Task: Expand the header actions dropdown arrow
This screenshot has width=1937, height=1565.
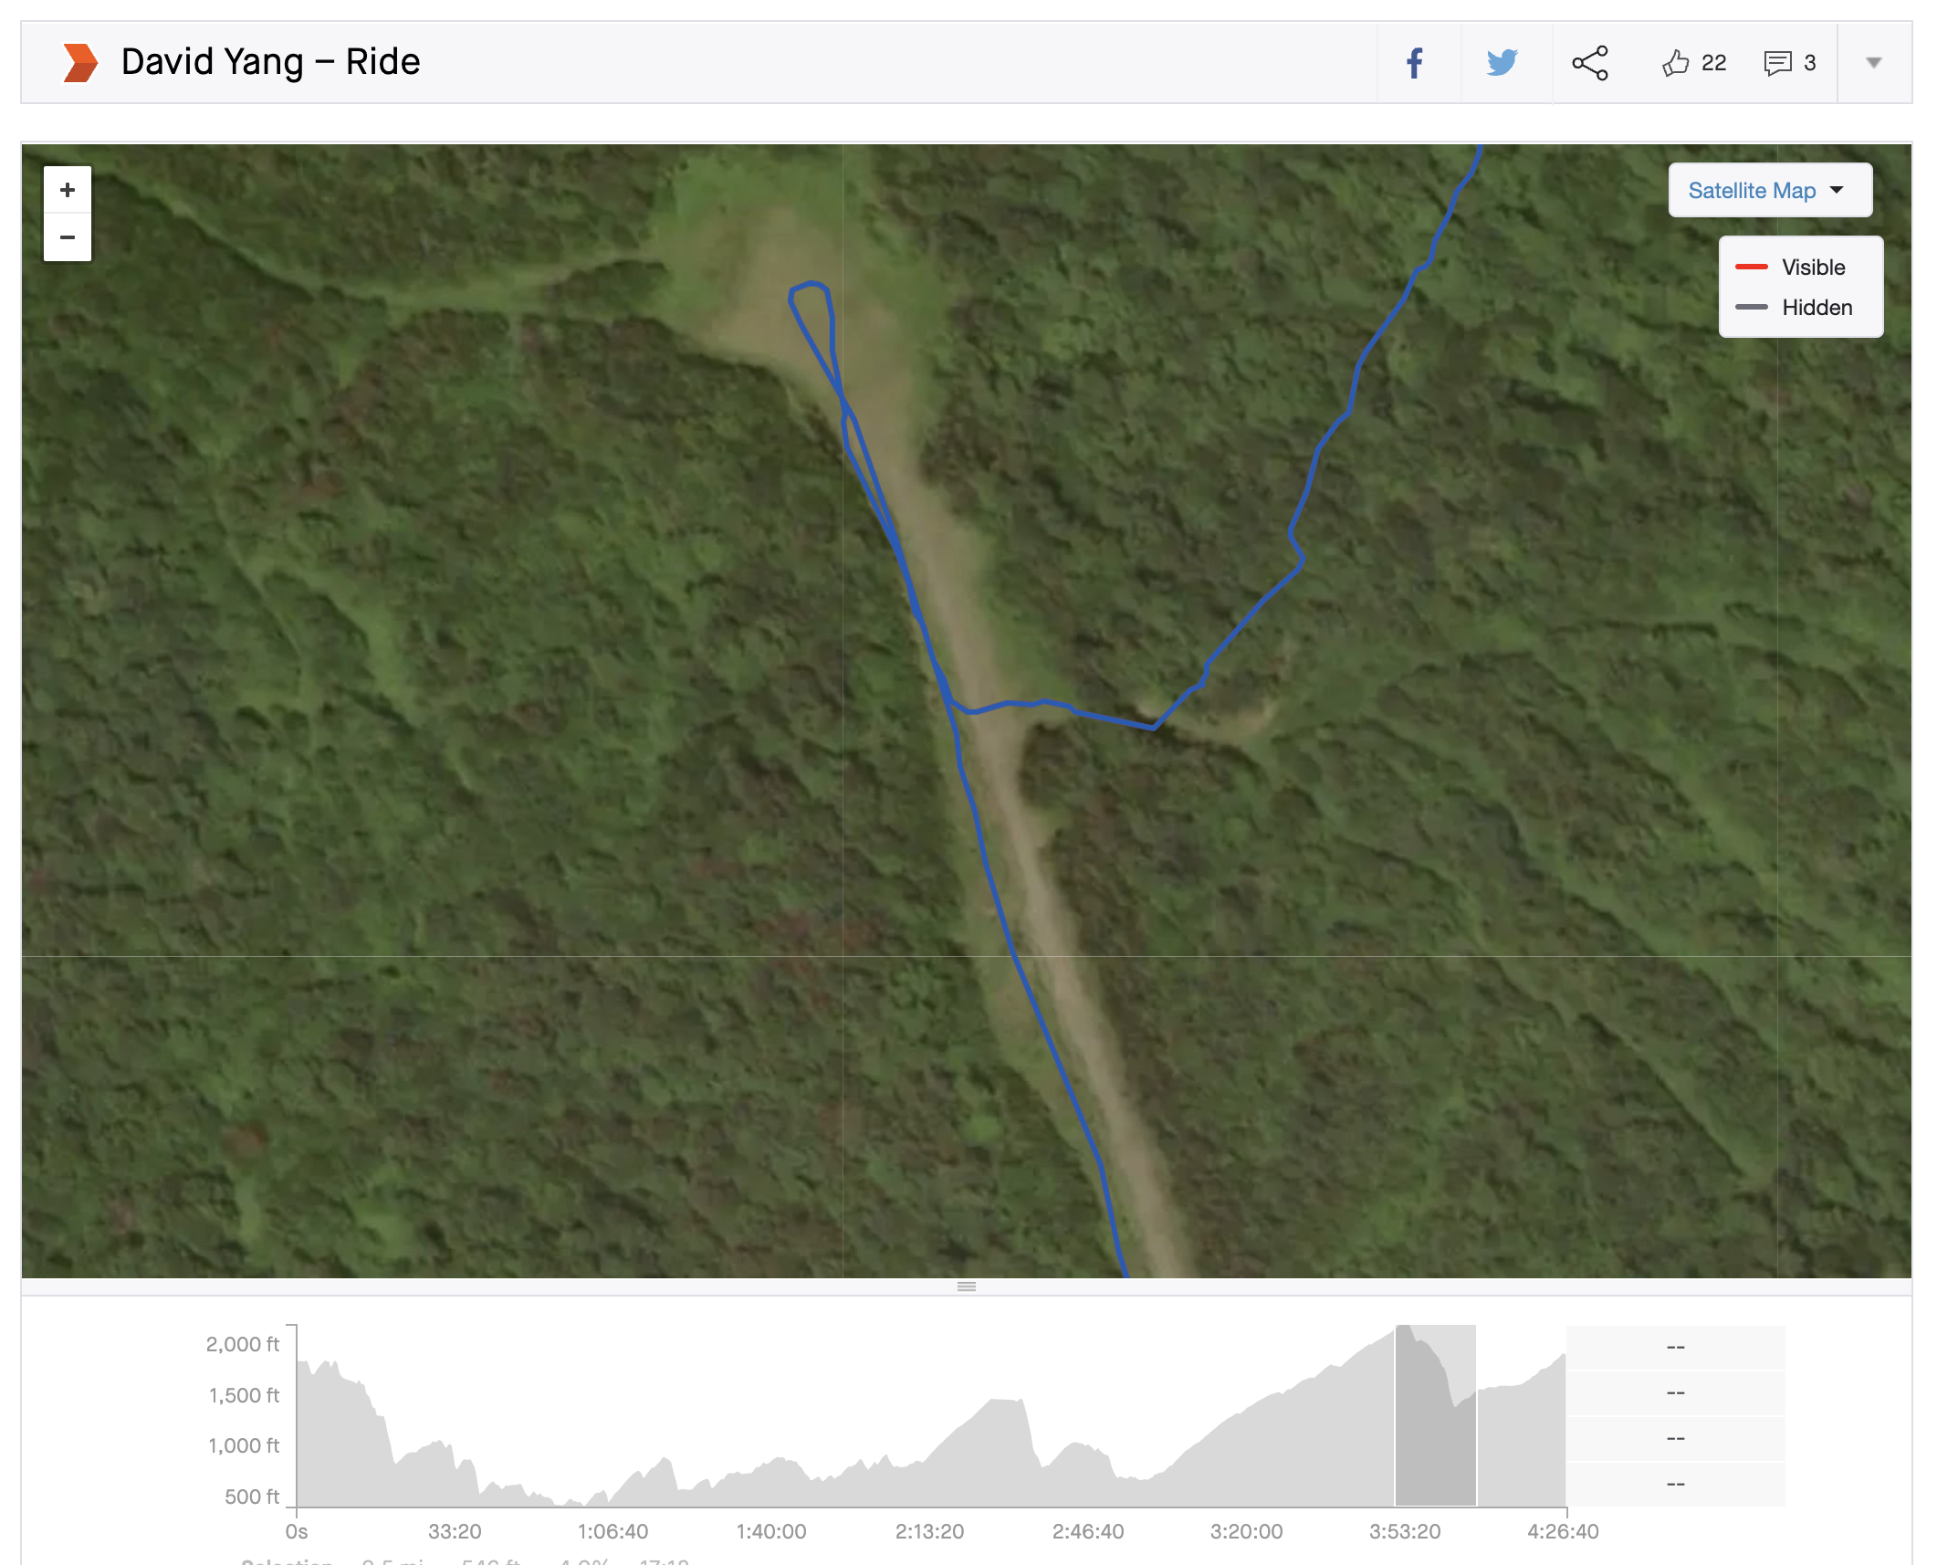Action: pyautogui.click(x=1874, y=63)
